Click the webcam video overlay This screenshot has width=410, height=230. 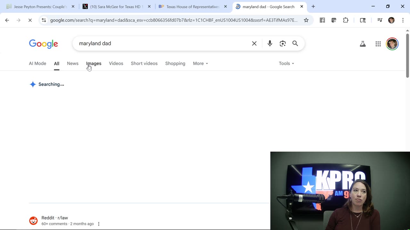340,191
